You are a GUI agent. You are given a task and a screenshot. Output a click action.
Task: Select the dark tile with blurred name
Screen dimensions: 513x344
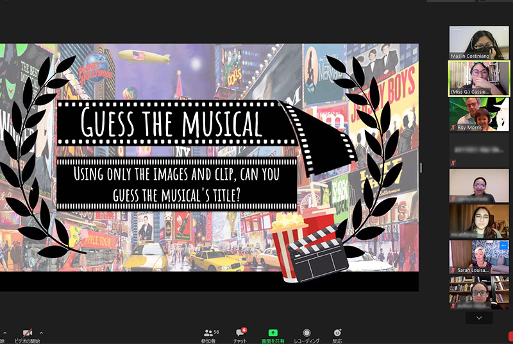click(x=479, y=150)
